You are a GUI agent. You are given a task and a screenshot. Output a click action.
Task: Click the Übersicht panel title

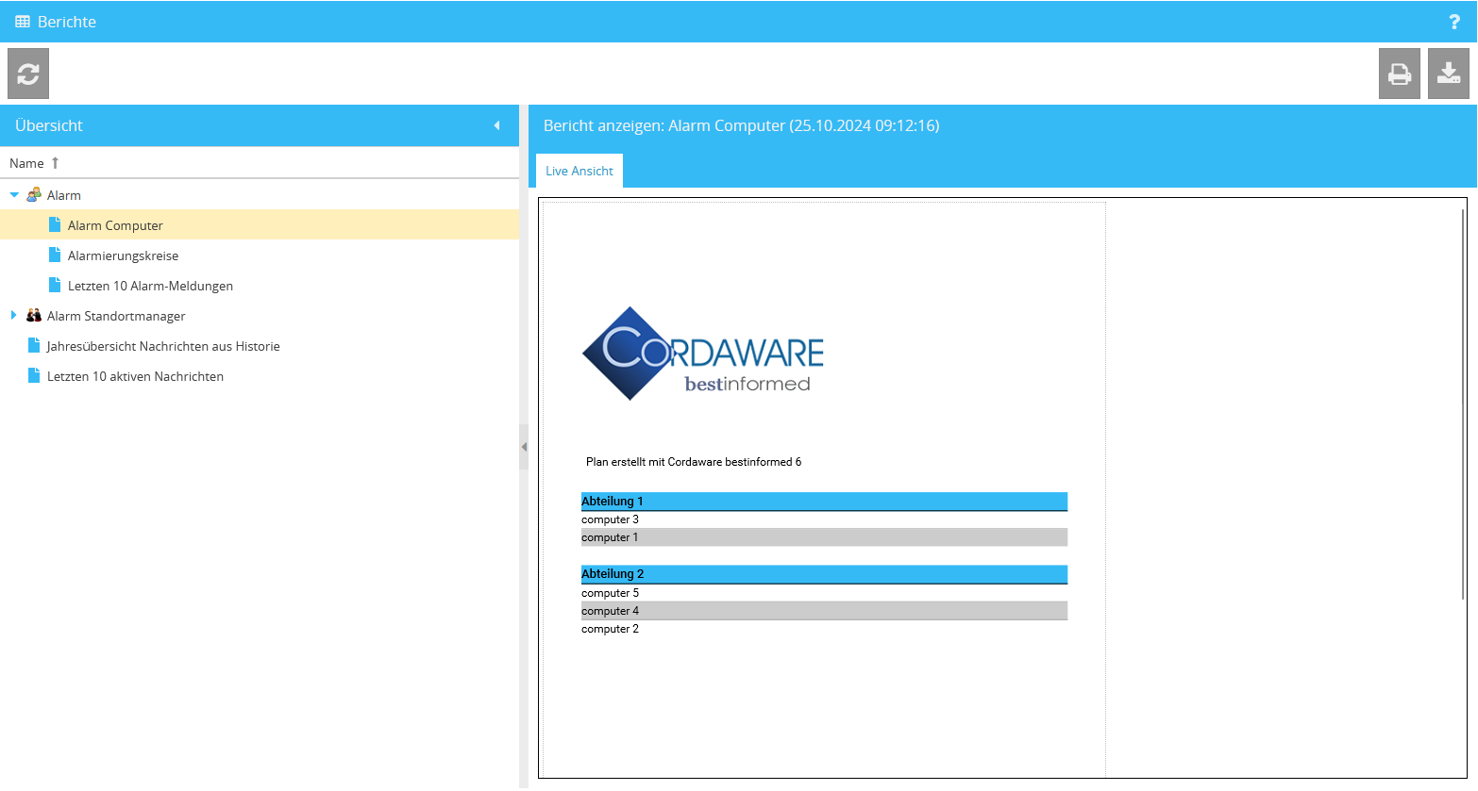[49, 125]
